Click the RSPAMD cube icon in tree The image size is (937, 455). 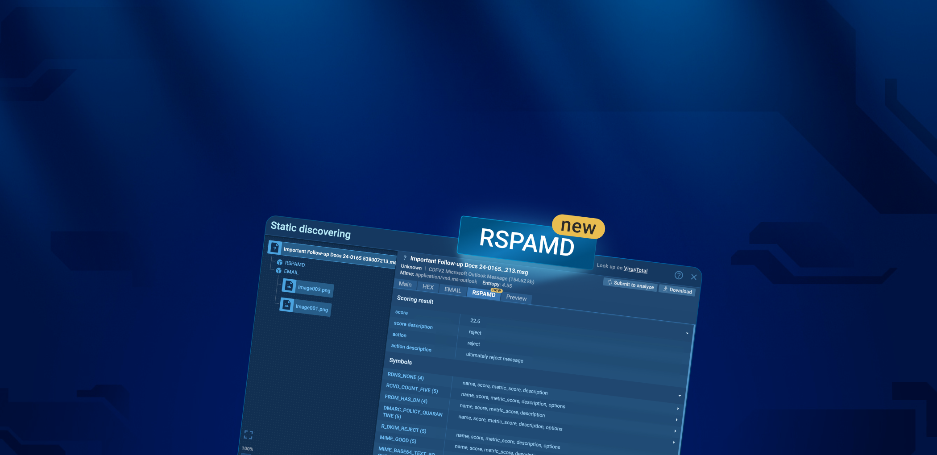[x=280, y=262]
